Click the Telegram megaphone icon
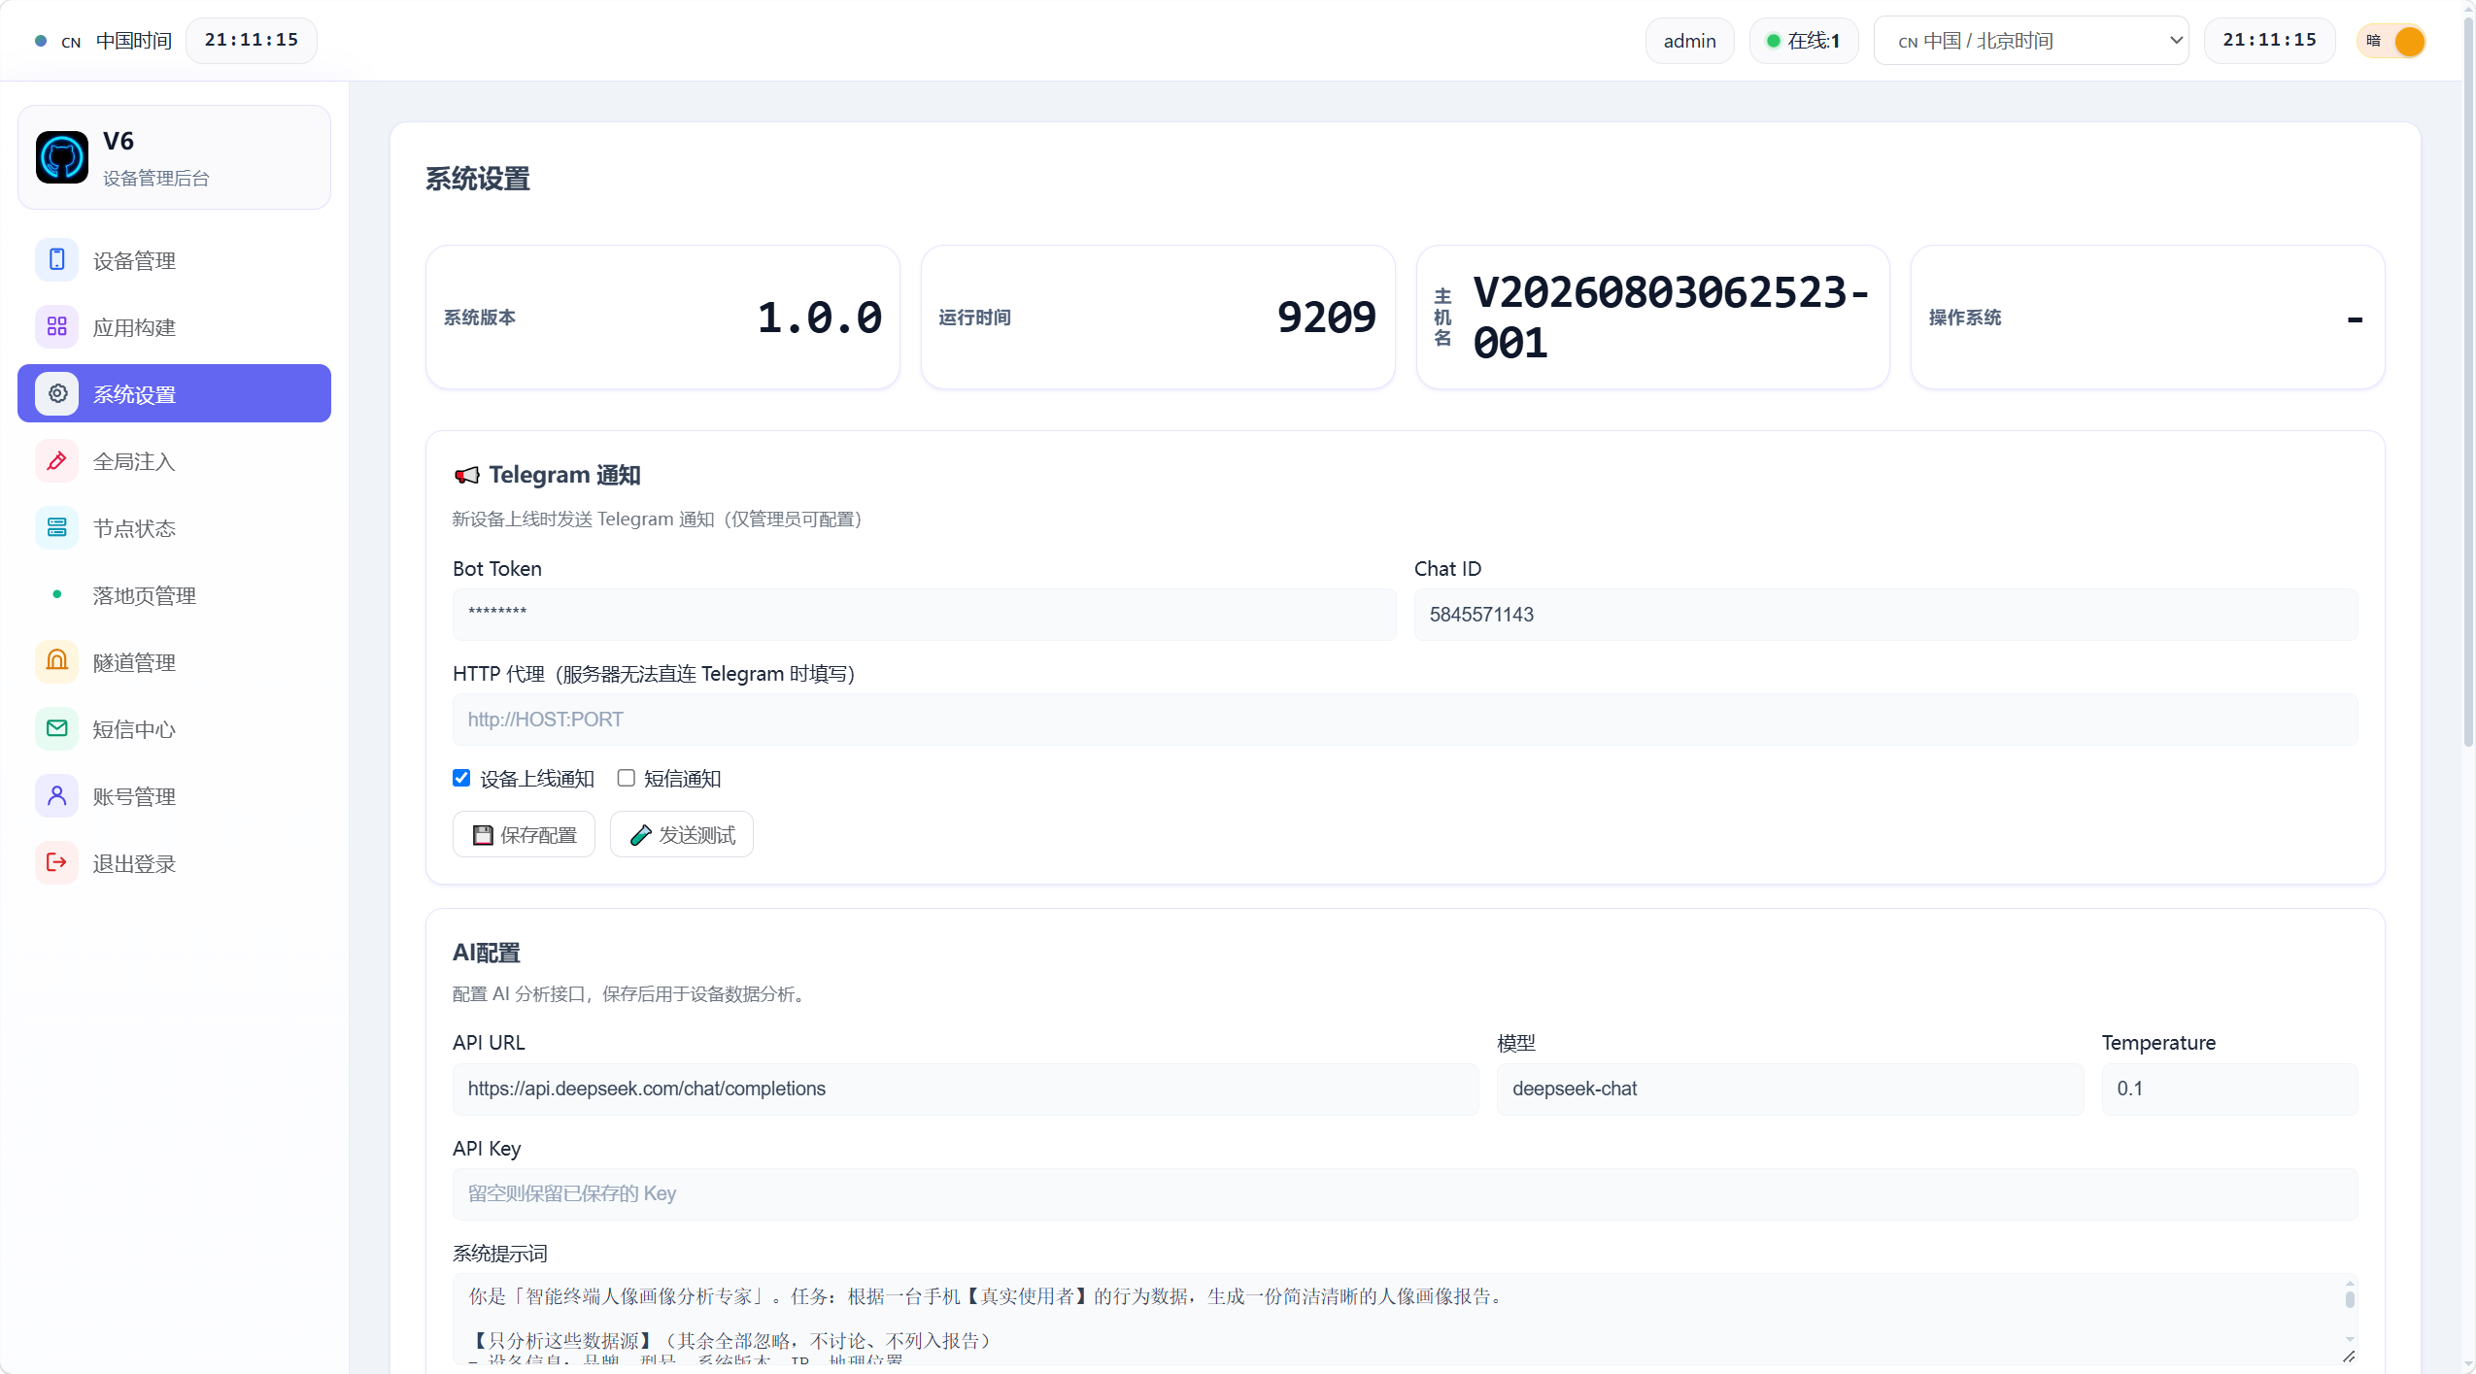 coord(467,476)
